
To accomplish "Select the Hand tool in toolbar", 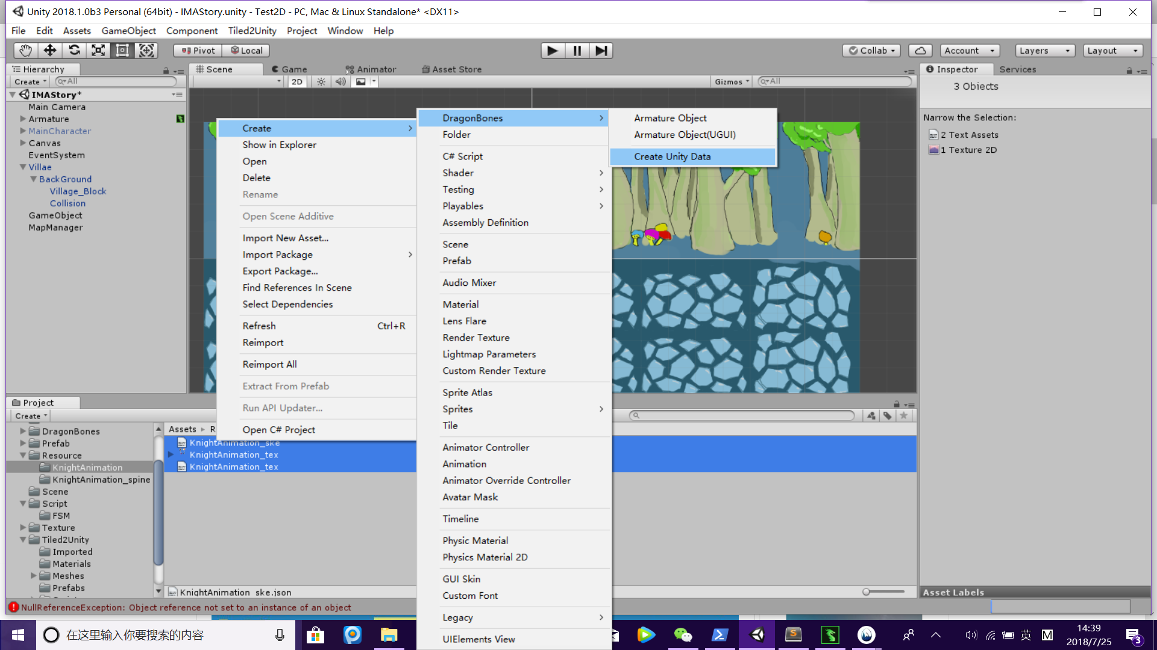I will 25,51.
